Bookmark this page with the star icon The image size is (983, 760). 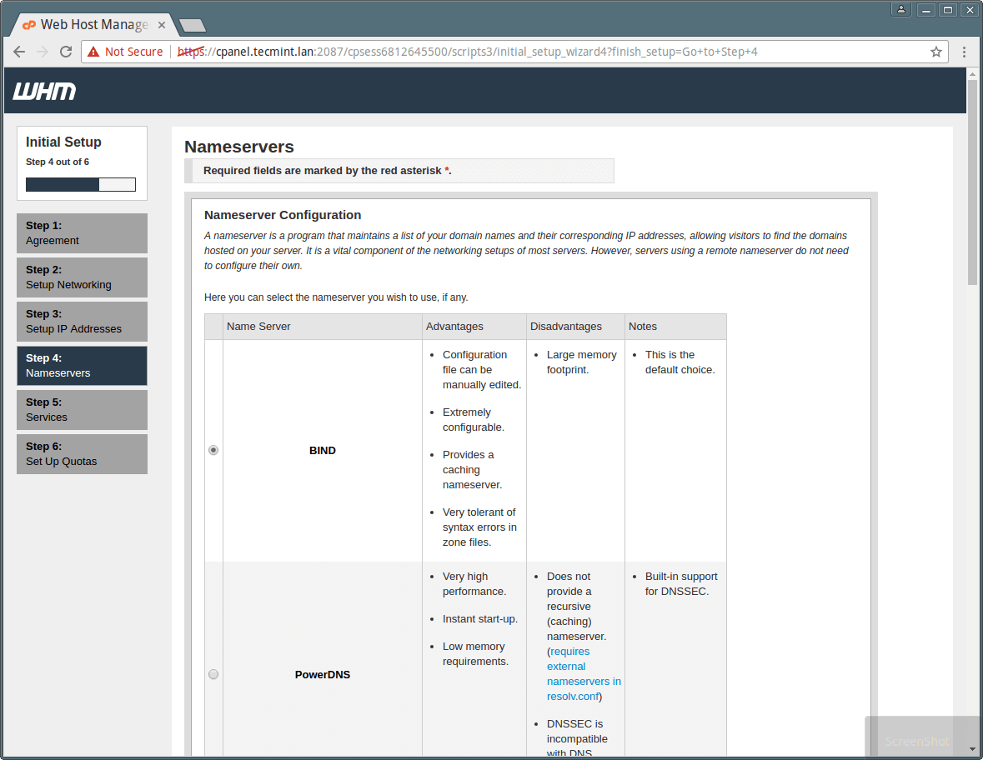point(936,52)
